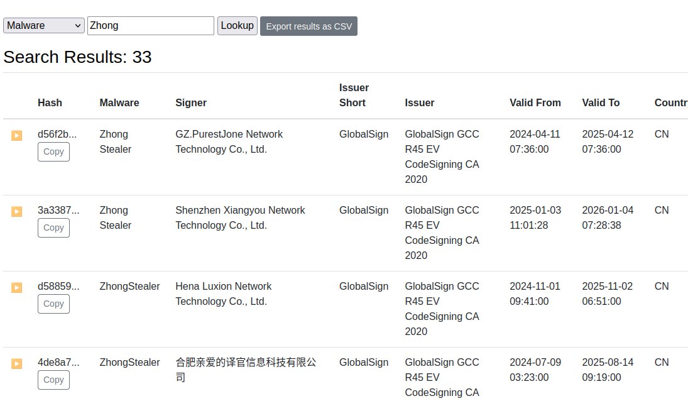Screen dimensions: 688x401
Task: Click Valid From date 2024-04-11 07:36:00
Action: tap(535, 141)
